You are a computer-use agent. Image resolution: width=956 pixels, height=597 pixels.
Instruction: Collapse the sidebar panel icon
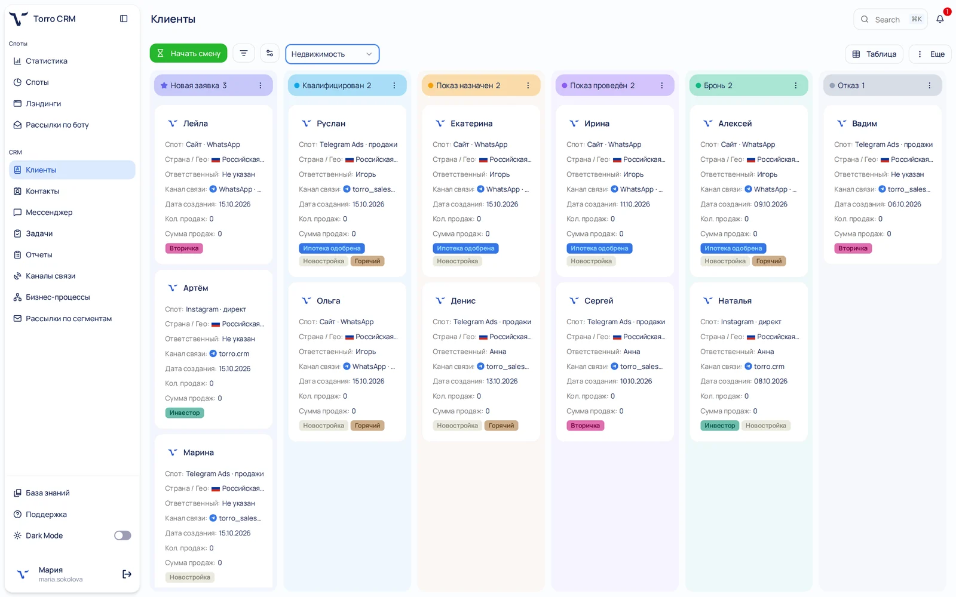pos(124,19)
